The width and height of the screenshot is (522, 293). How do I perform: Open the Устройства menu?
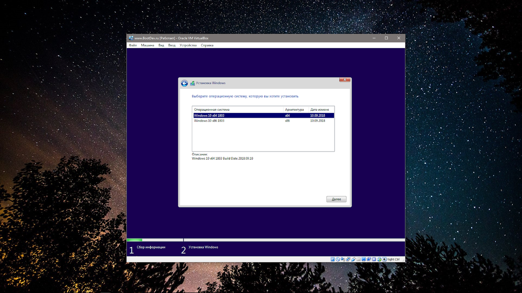(x=188, y=45)
